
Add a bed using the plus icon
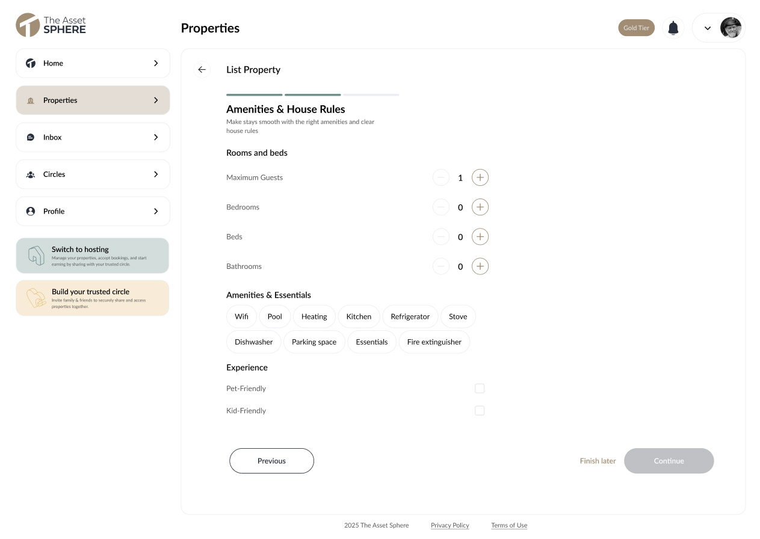(480, 236)
